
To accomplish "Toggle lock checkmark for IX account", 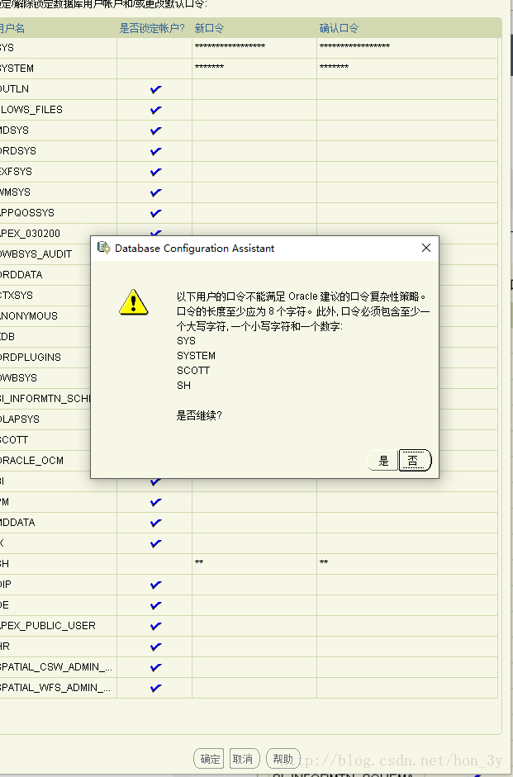I will pyautogui.click(x=155, y=543).
